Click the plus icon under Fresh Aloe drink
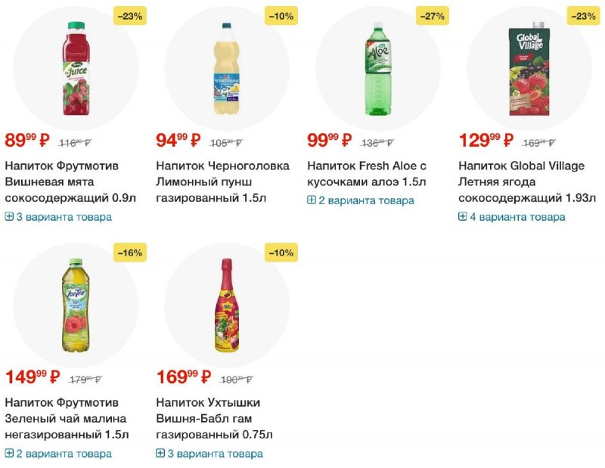Viewport: 605px width, 468px height. point(312,200)
